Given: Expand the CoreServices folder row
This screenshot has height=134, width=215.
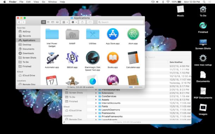Looking at the screenshot, I should pos(96,96).
